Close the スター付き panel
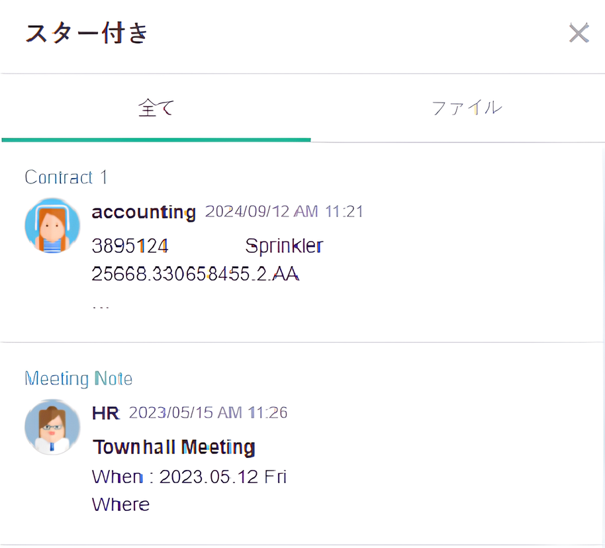 [579, 33]
